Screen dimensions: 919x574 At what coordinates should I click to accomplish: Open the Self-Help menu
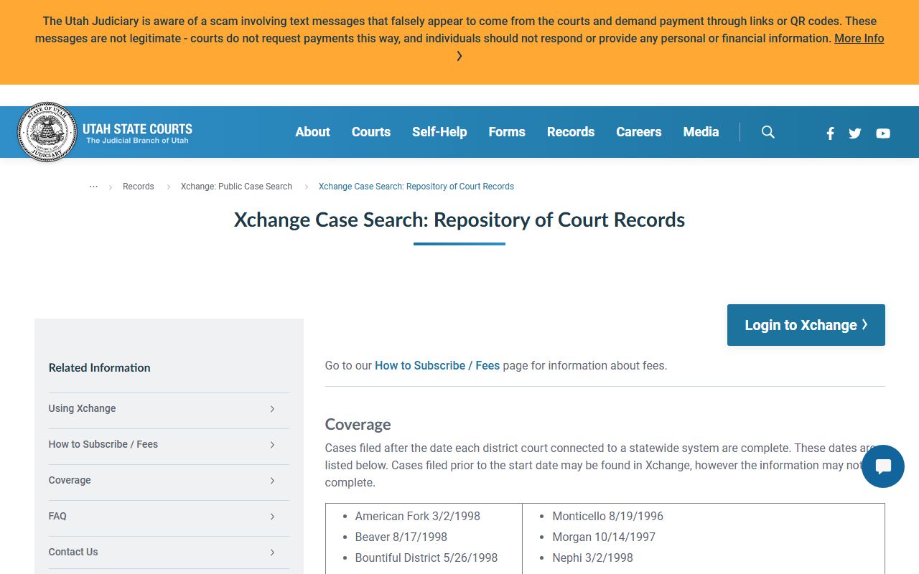tap(439, 132)
